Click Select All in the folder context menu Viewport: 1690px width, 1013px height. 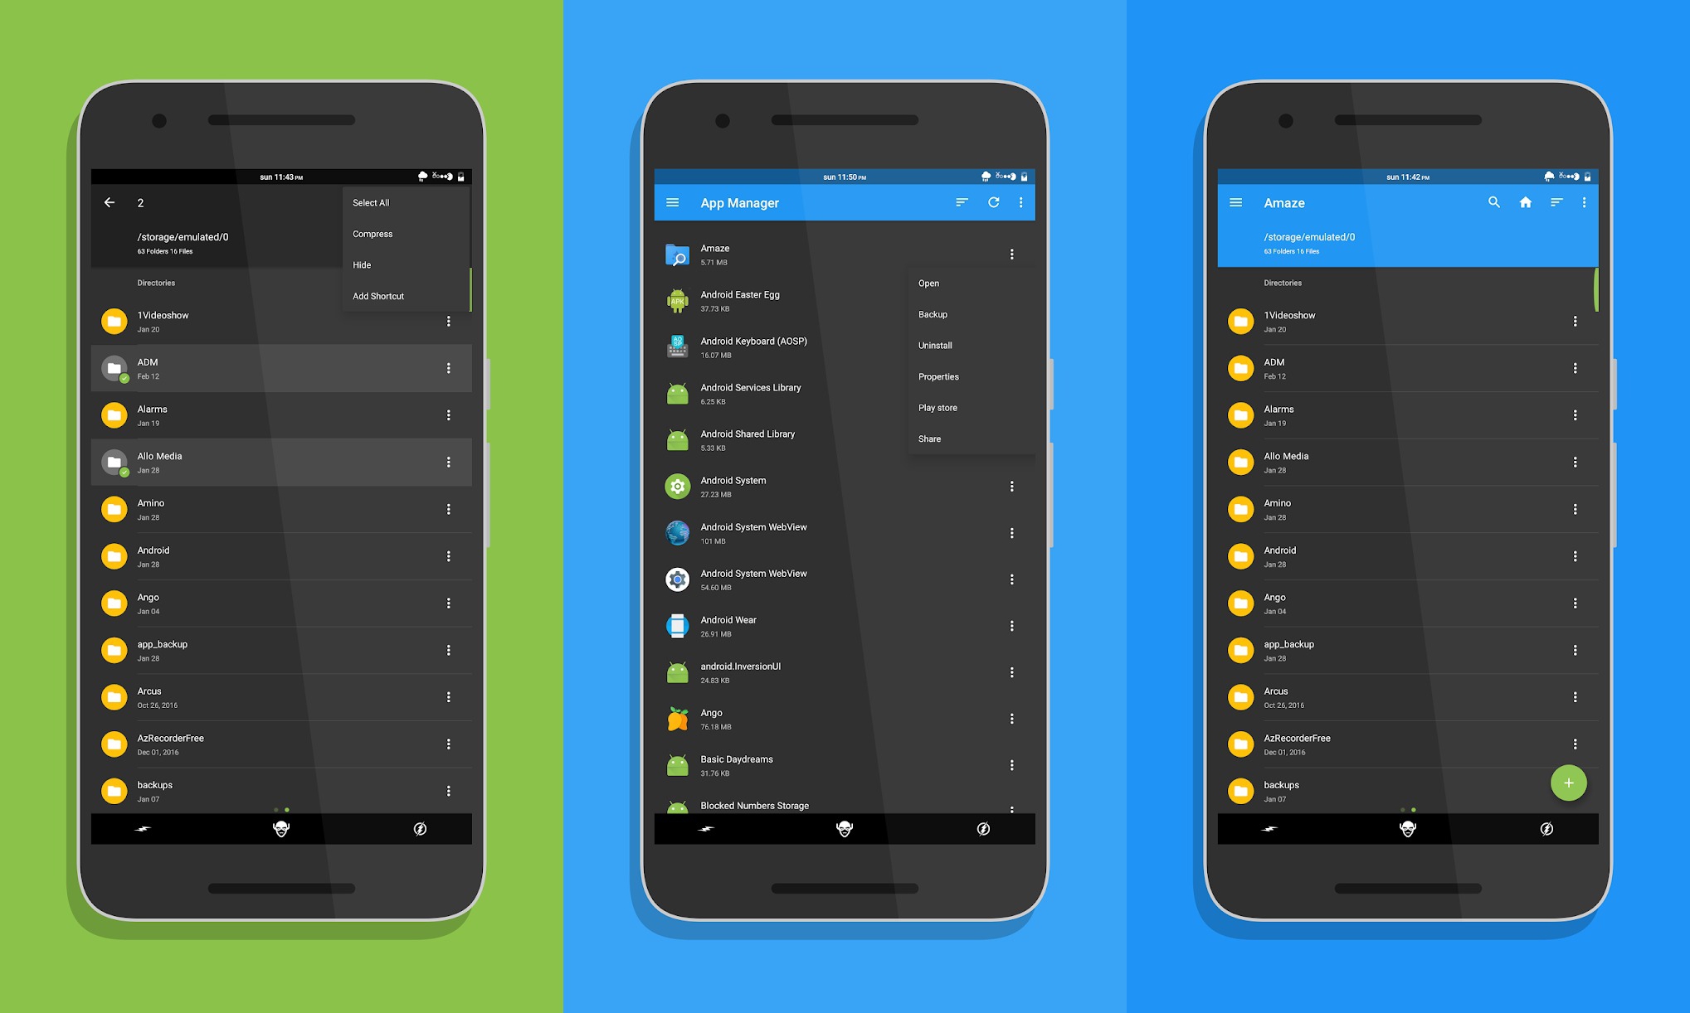pos(372,202)
